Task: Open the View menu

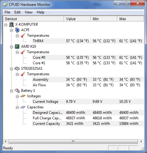Action: (28, 12)
